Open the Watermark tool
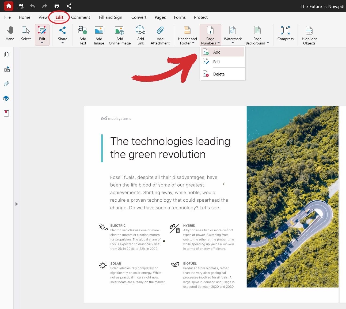This screenshot has height=309, width=346. coord(232,32)
